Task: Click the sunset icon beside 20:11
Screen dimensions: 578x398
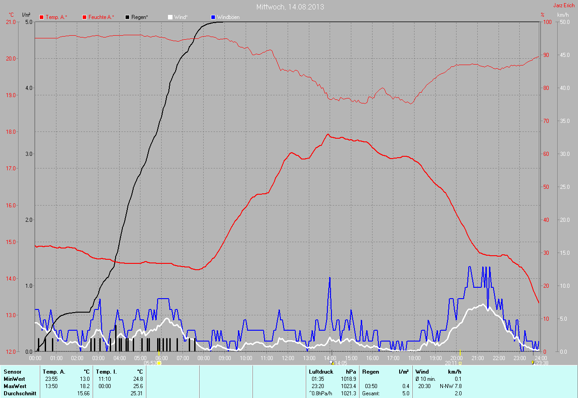Action: [x=460, y=363]
